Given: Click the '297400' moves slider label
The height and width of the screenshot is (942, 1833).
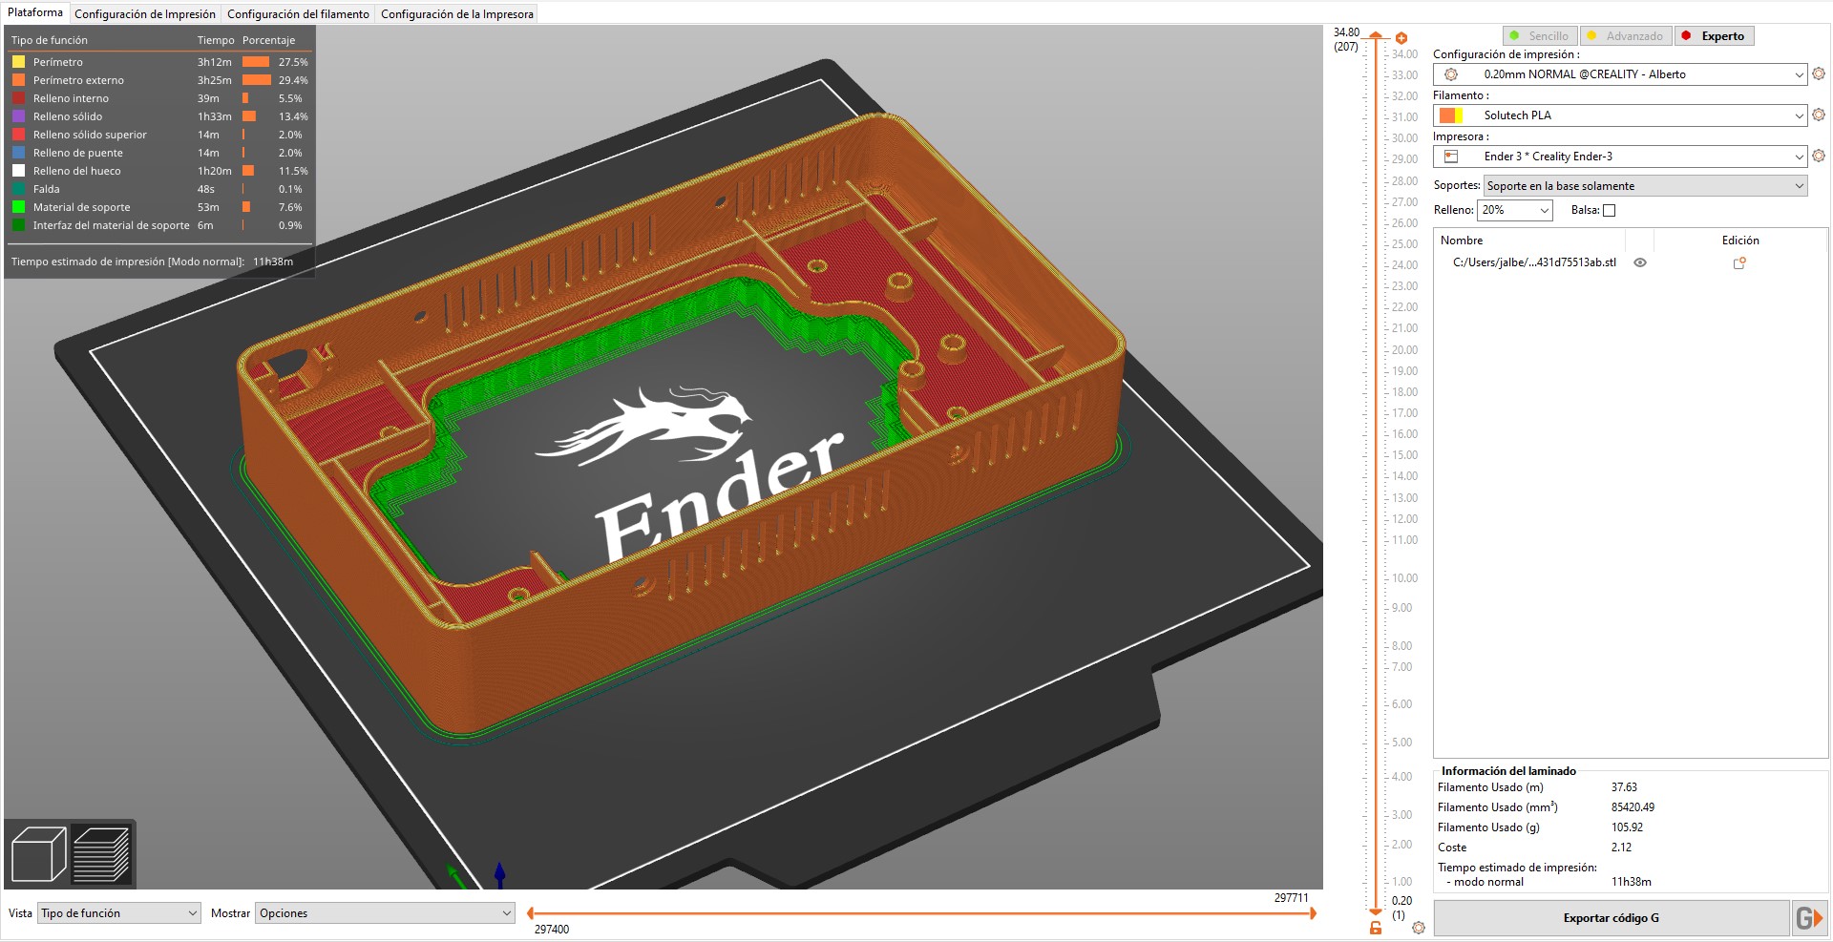Looking at the screenshot, I should [x=552, y=930].
